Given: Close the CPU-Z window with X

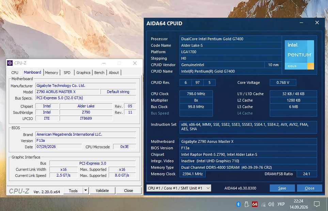Looking at the screenshot, I should tap(135, 63).
